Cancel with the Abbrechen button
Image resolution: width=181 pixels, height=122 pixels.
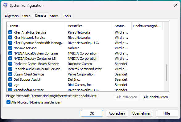pos(117,113)
